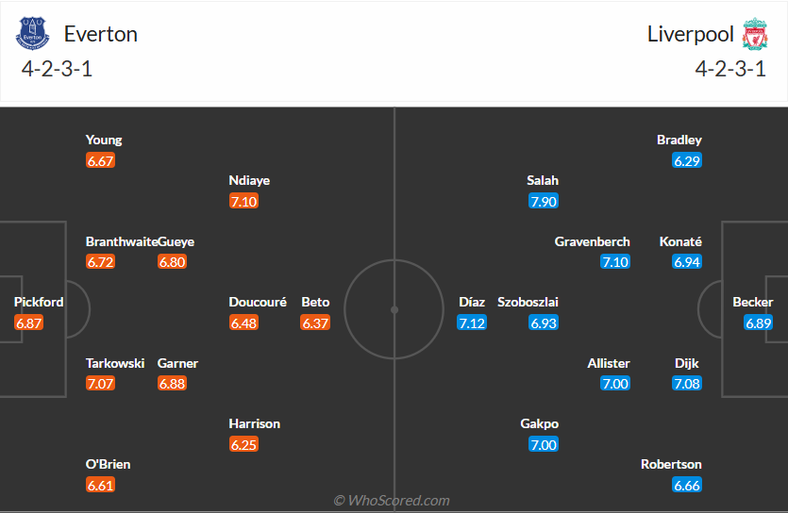
Task: Select Díaz's 7.12 rating badge
Action: pos(472,323)
